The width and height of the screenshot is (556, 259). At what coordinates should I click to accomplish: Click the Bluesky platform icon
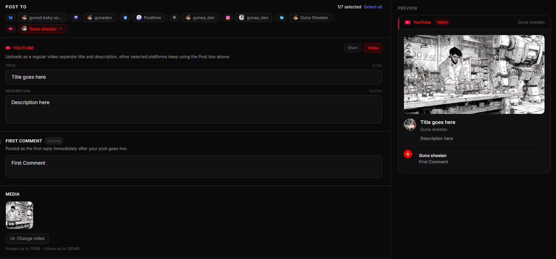pos(11,18)
